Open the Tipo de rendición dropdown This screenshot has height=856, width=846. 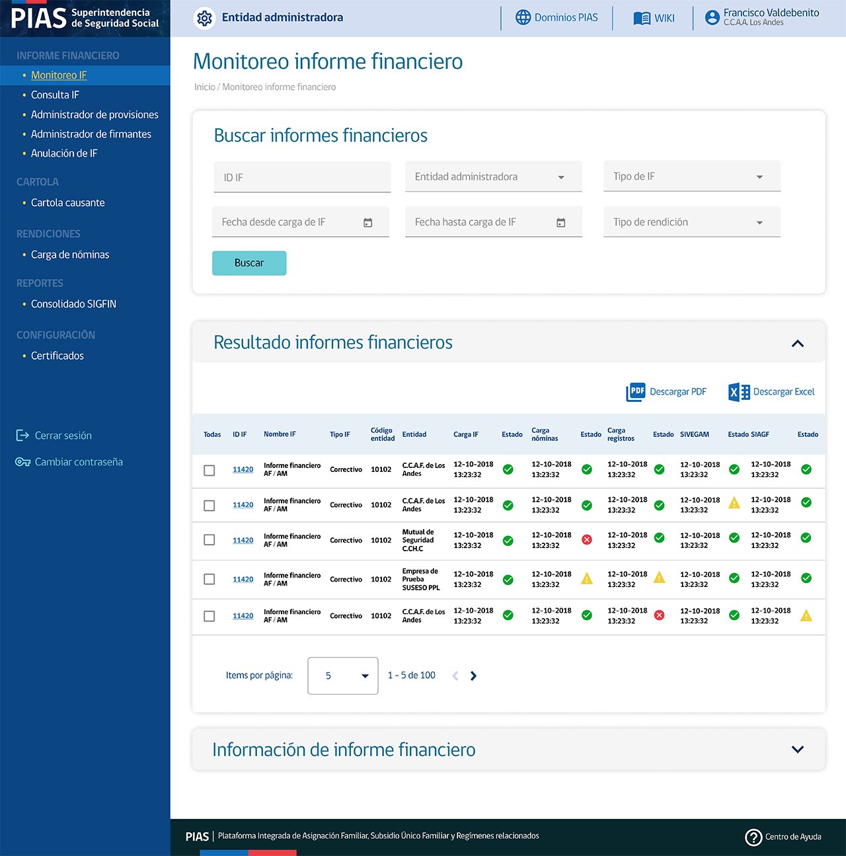[x=692, y=222]
